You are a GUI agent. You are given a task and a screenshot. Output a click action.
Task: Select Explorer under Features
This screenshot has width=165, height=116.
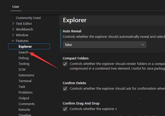[25, 47]
